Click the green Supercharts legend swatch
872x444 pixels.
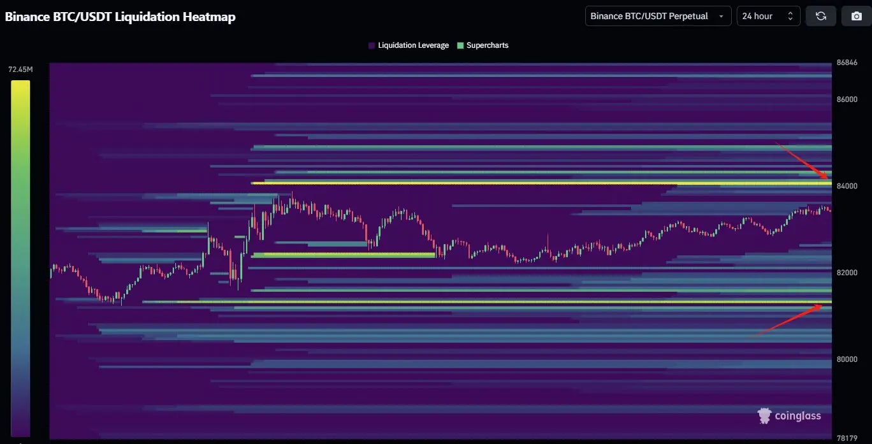tap(461, 45)
